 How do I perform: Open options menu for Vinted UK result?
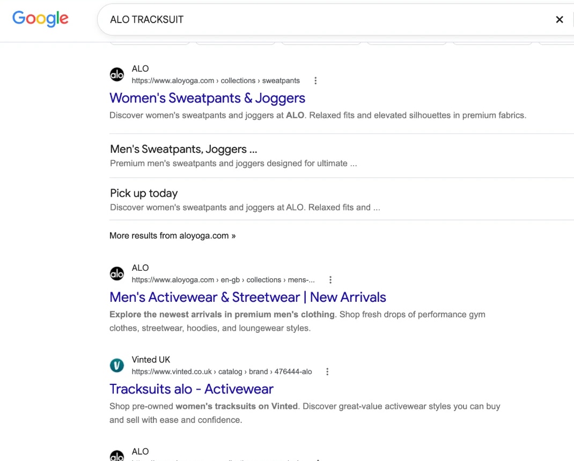click(x=327, y=371)
